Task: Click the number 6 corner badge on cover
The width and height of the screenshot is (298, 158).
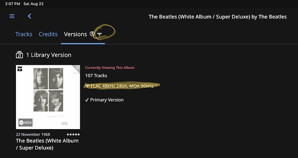Action: pos(77,68)
